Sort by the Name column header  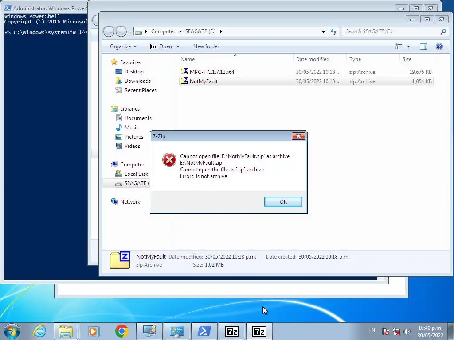coord(188,59)
